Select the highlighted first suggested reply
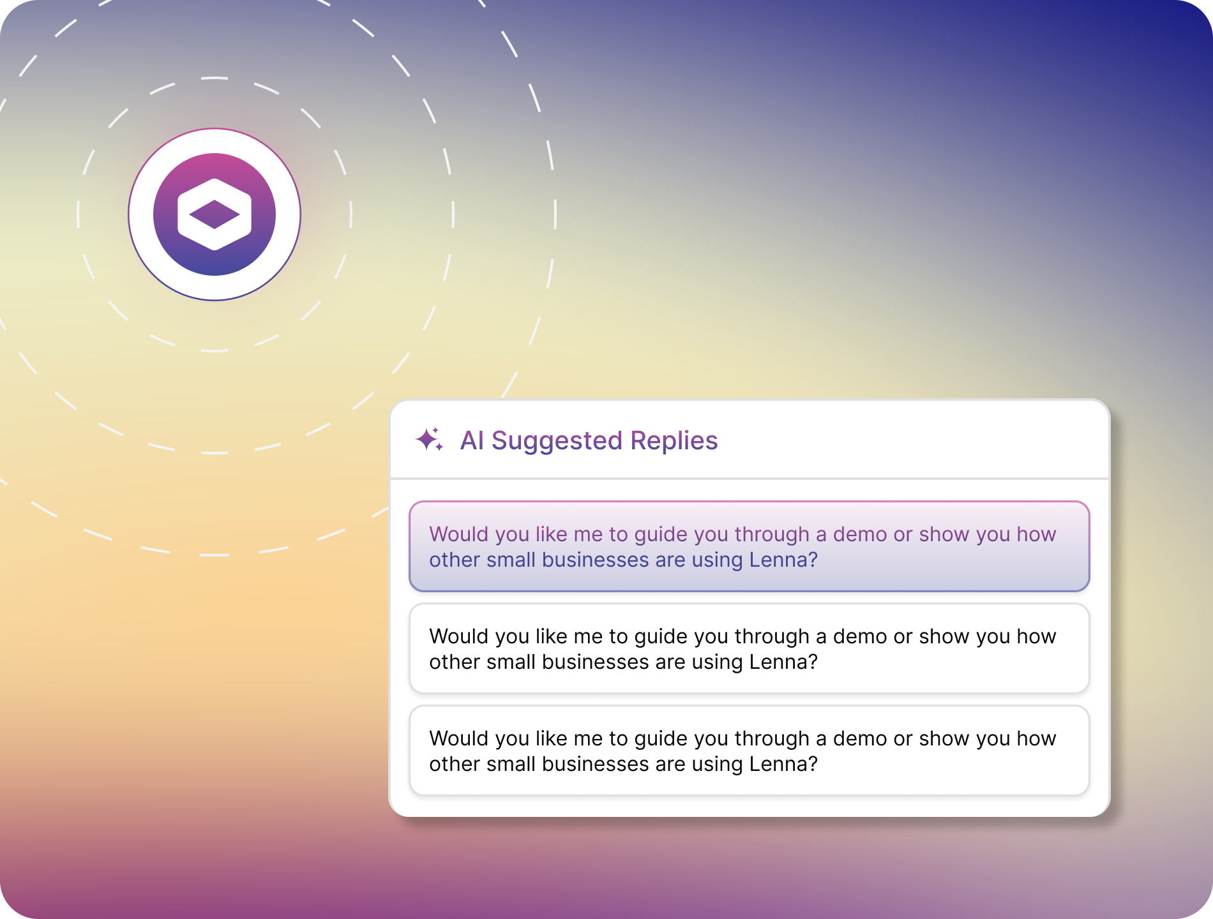 (749, 546)
